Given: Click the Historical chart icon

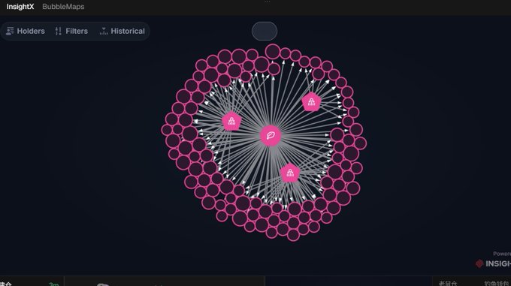Looking at the screenshot, I should [104, 31].
